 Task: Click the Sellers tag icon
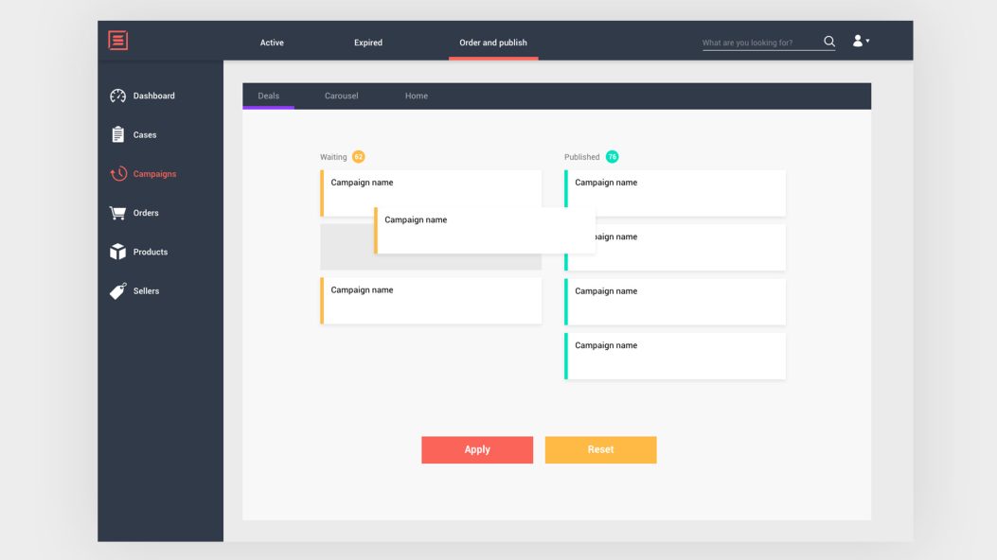coord(117,291)
